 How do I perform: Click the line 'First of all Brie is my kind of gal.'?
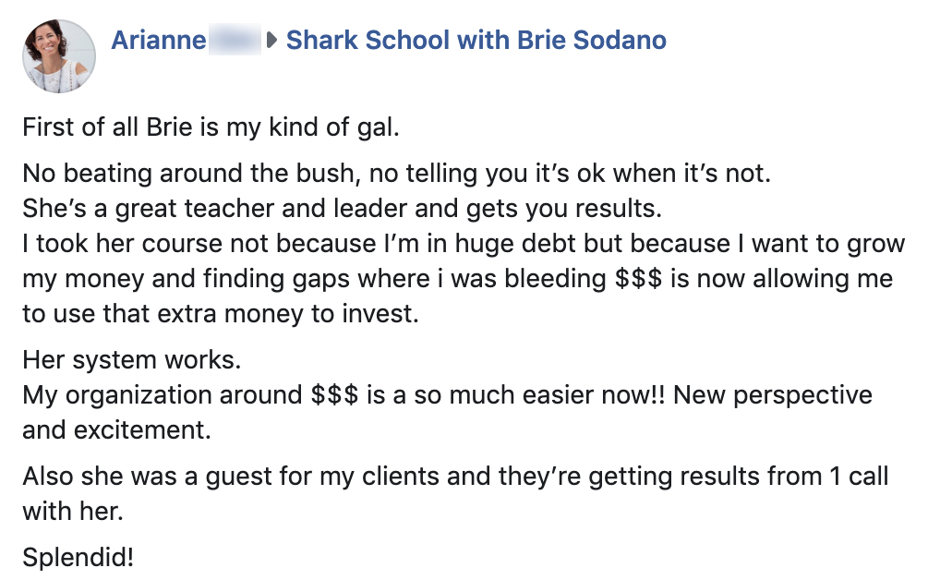point(211,127)
